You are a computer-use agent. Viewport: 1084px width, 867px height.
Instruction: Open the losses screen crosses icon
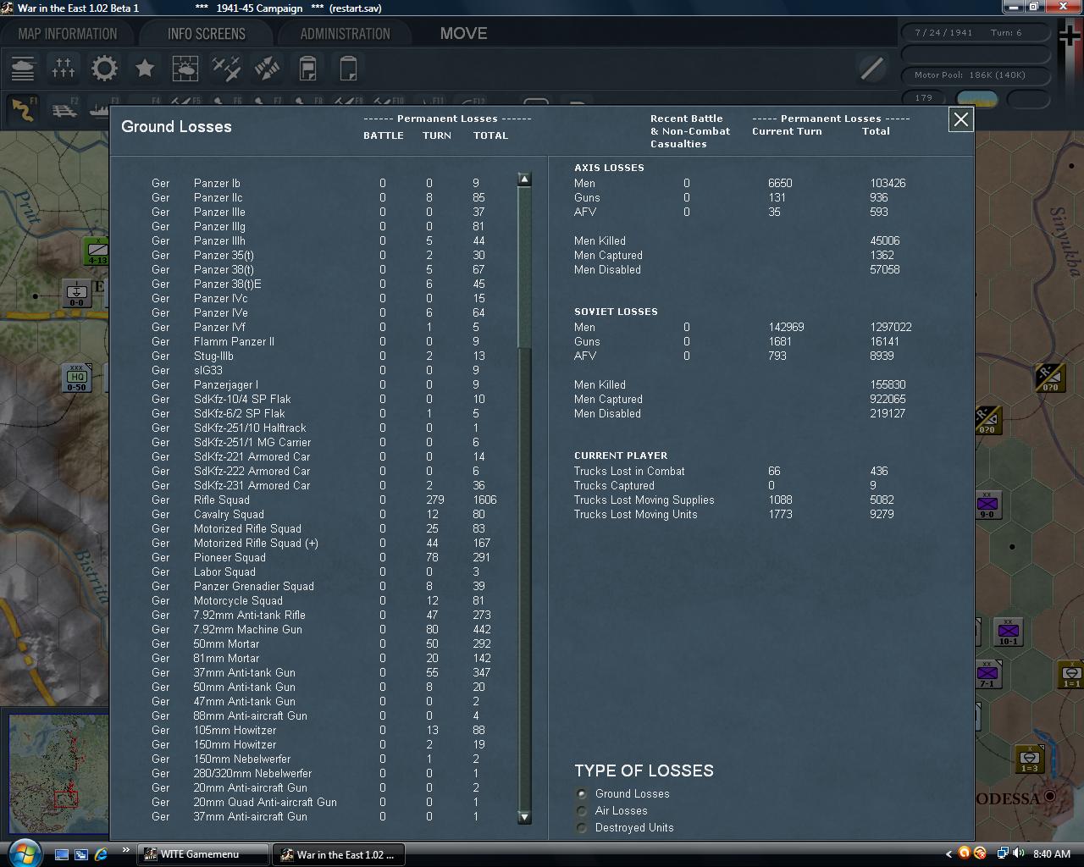64,68
